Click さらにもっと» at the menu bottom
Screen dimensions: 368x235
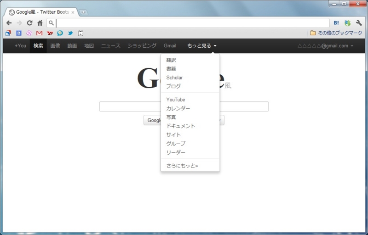click(x=182, y=166)
